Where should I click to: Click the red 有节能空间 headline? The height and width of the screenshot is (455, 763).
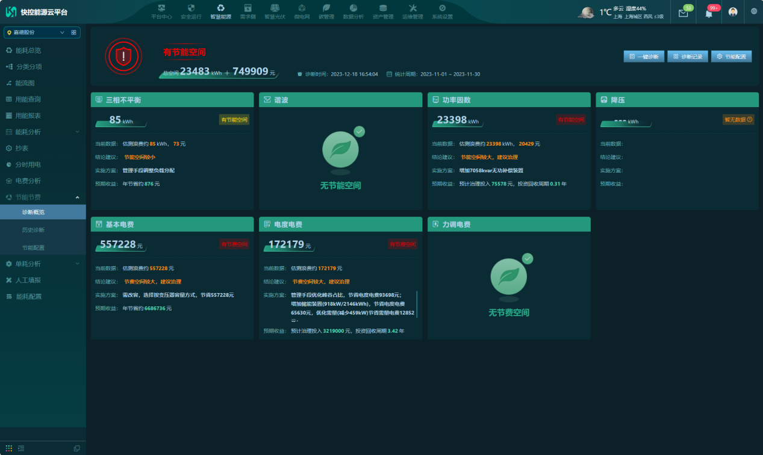pyautogui.click(x=184, y=52)
